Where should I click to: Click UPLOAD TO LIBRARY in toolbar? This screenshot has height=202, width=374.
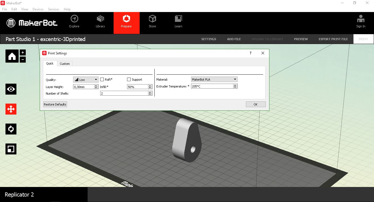(x=267, y=39)
